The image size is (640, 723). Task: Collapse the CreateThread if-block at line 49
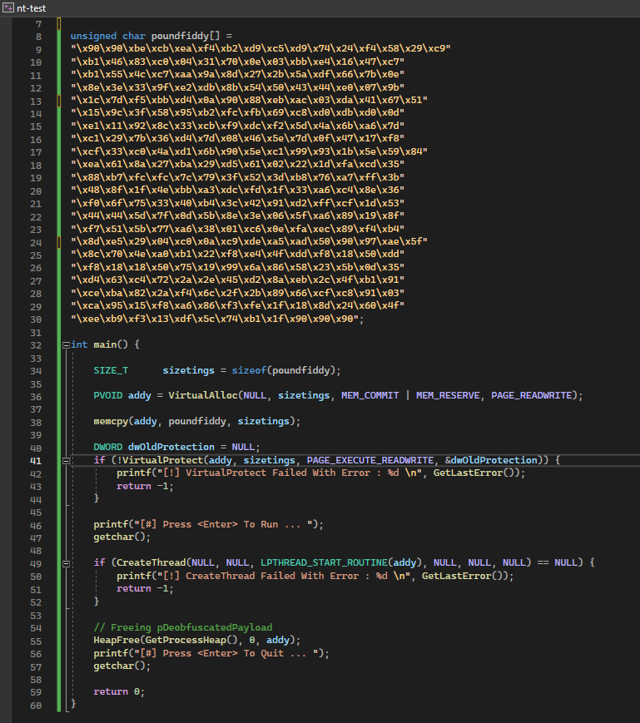(x=66, y=563)
